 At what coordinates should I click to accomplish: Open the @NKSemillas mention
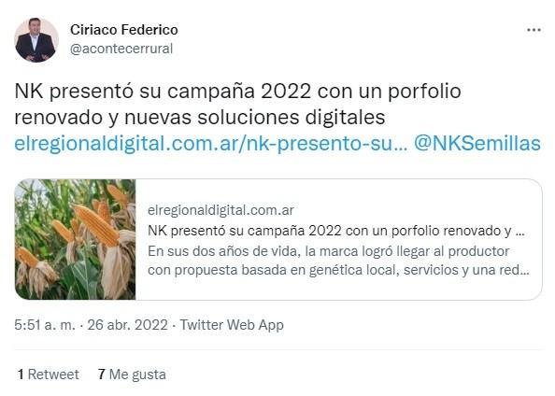click(x=477, y=143)
